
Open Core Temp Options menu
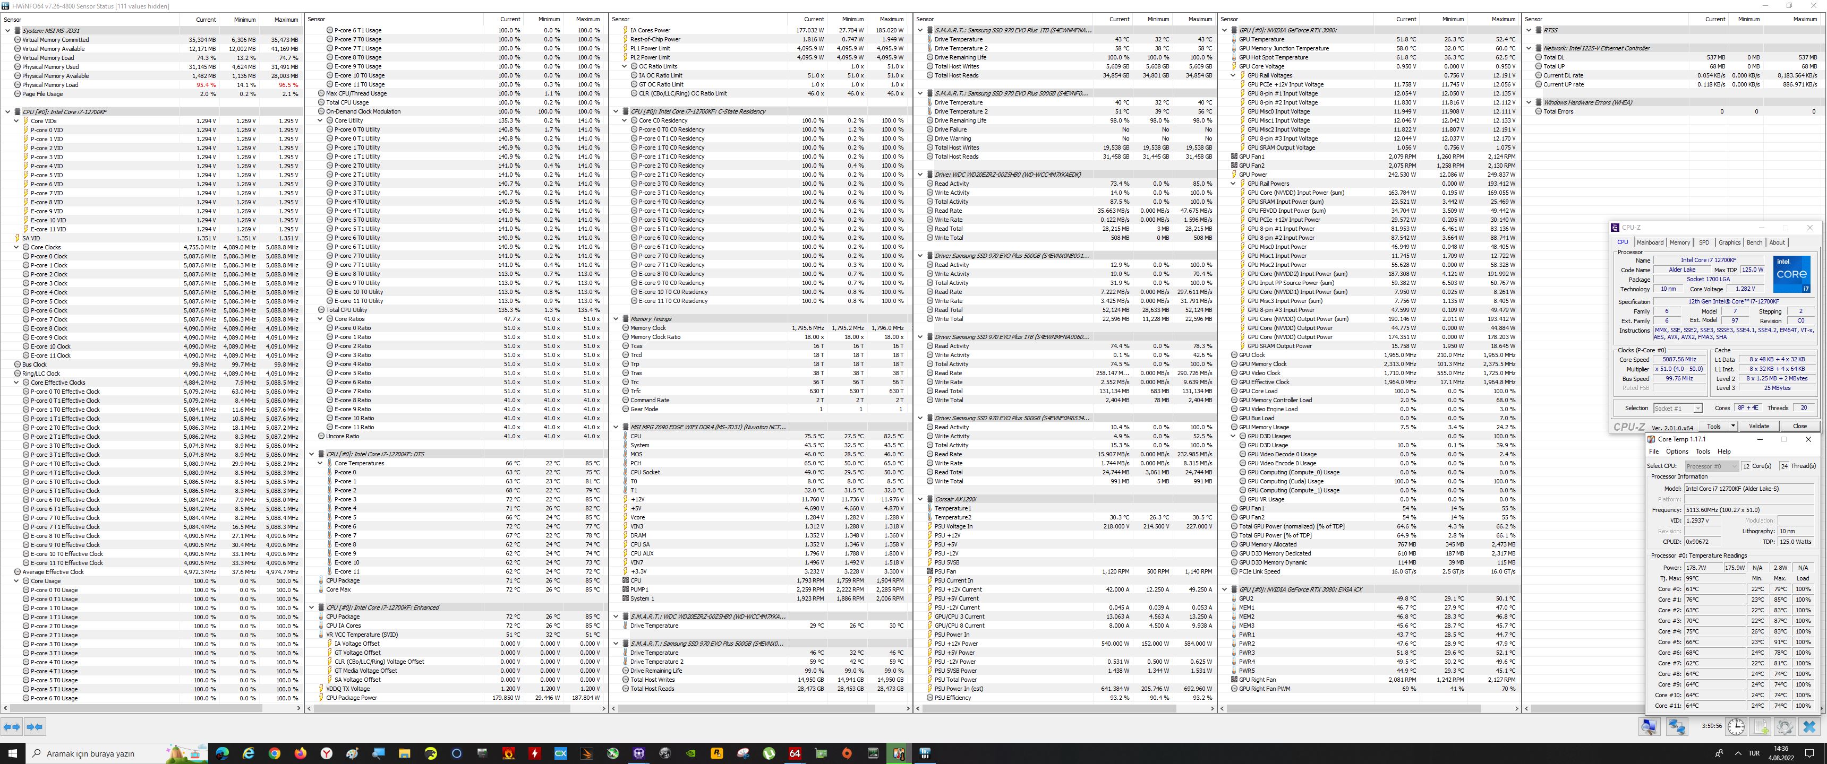point(1677,452)
